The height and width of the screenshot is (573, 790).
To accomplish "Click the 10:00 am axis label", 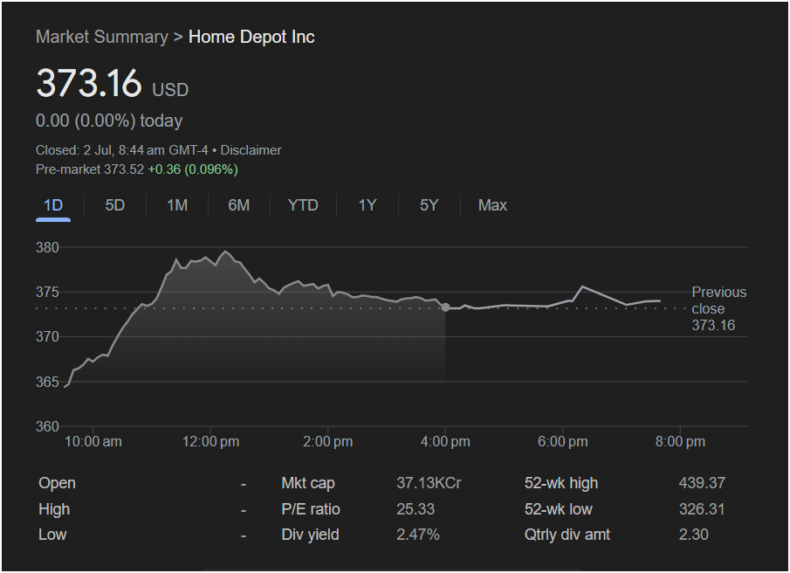I will click(93, 442).
